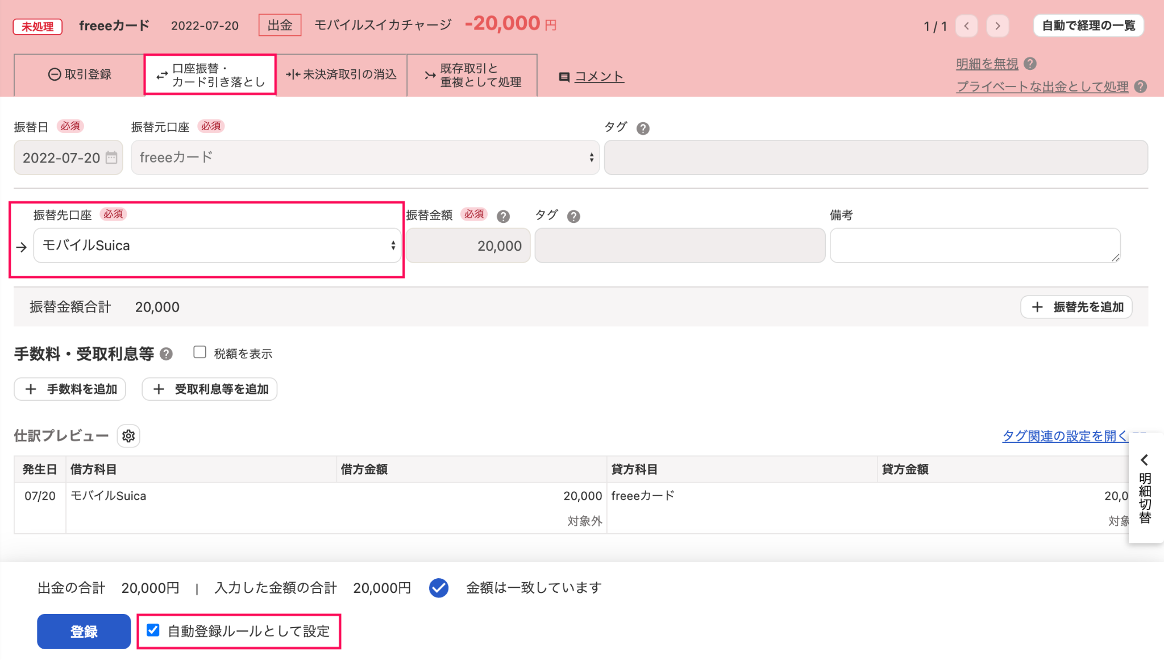Open the 振替先口座 モバイルSuica dropdown

(x=217, y=246)
